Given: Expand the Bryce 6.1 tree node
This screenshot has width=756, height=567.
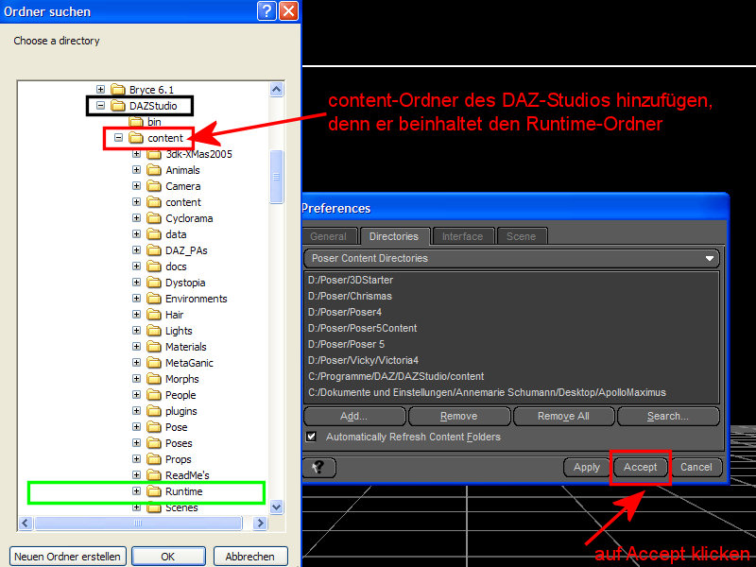Looking at the screenshot, I should point(100,89).
